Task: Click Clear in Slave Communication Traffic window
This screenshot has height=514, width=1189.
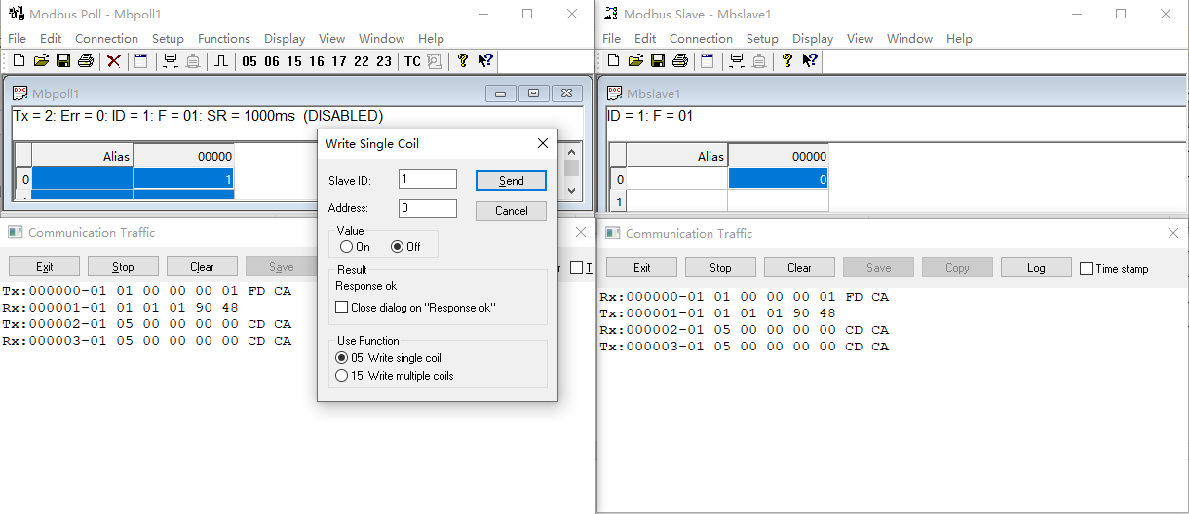Action: 799,268
